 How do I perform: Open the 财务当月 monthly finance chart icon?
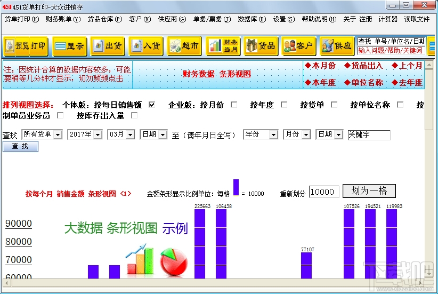pyautogui.click(x=223, y=46)
